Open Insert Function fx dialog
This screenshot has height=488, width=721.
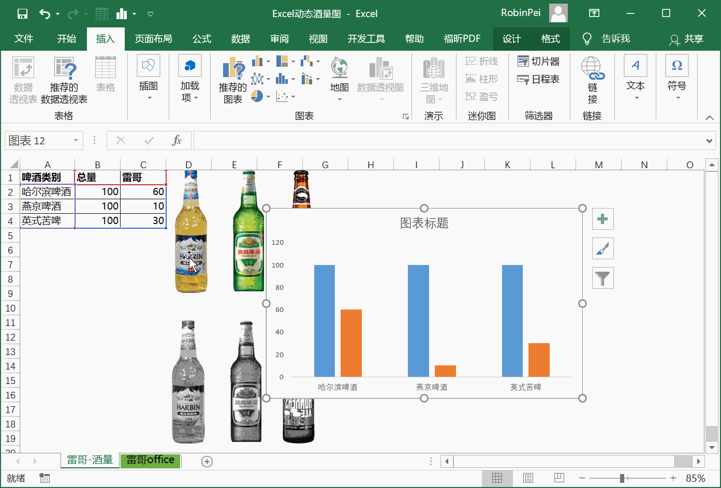(x=176, y=140)
